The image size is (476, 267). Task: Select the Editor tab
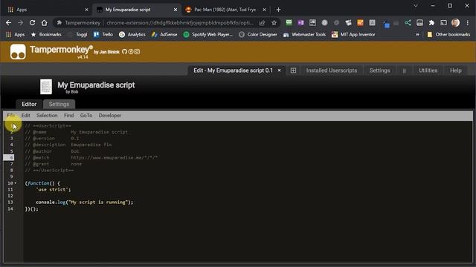pos(29,104)
